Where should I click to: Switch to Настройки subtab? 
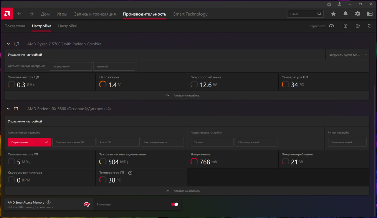point(68,26)
